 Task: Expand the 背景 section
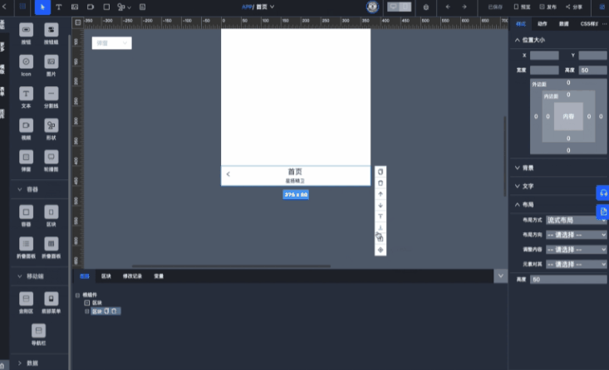click(x=518, y=167)
